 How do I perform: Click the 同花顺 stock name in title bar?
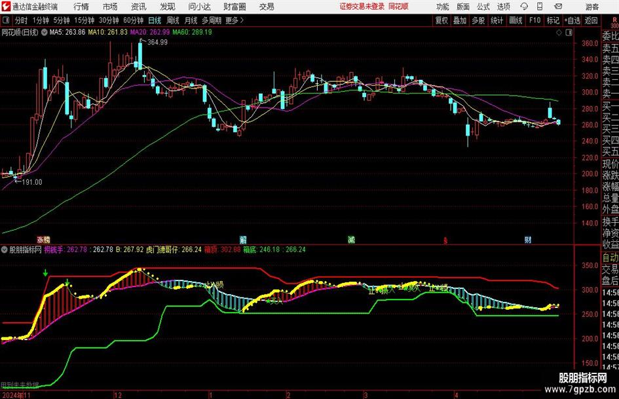398,7
